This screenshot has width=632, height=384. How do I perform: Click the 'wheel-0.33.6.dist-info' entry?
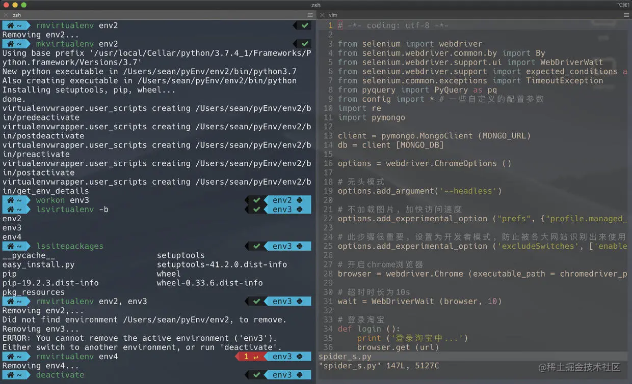click(210, 283)
